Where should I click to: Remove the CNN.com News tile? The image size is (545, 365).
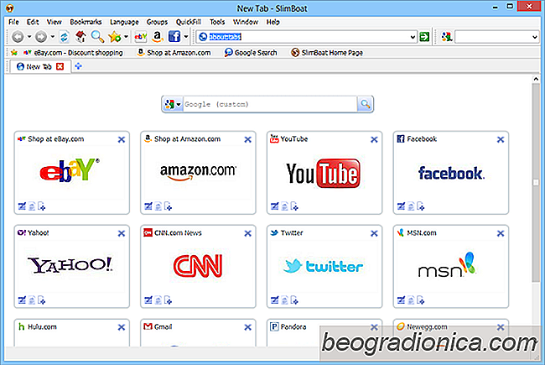tap(248, 233)
